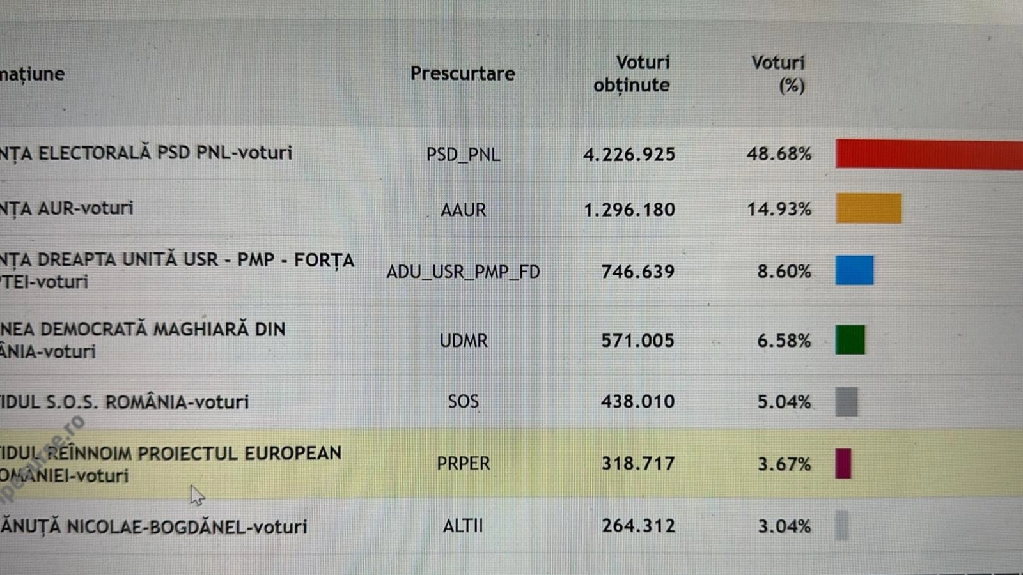This screenshot has height=575, width=1023.
Task: Click the S.O.S. ROMÂNIA-voturi row name
Action: point(125,402)
